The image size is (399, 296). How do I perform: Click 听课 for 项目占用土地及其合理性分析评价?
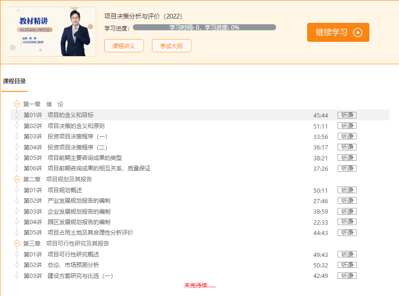click(347, 232)
